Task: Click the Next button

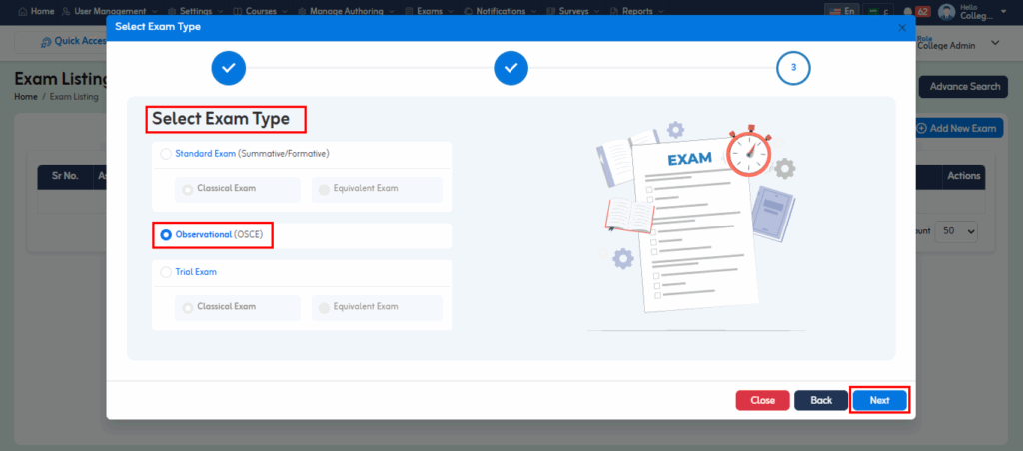Action: (x=879, y=400)
